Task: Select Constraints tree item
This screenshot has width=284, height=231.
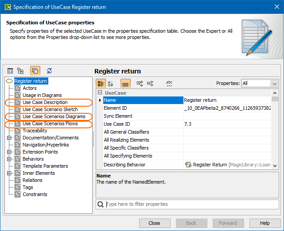Action: pyautogui.click(x=35, y=194)
